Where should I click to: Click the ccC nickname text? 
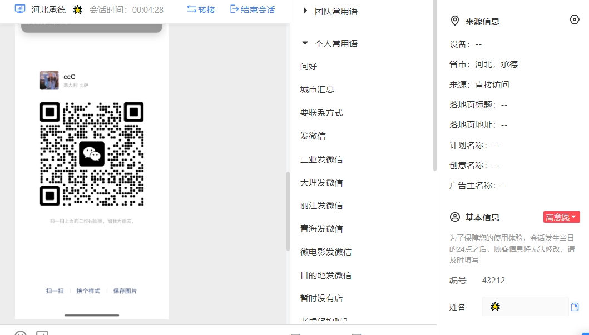(69, 77)
